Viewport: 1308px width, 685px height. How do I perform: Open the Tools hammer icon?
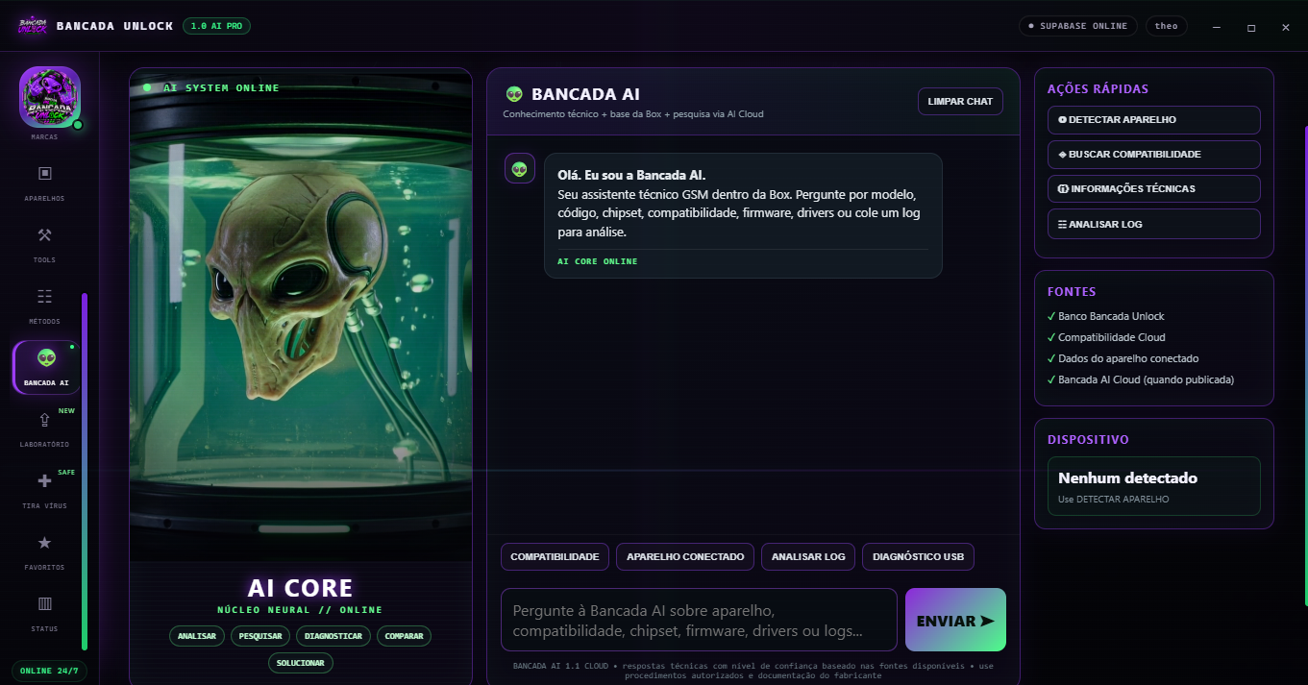44,235
